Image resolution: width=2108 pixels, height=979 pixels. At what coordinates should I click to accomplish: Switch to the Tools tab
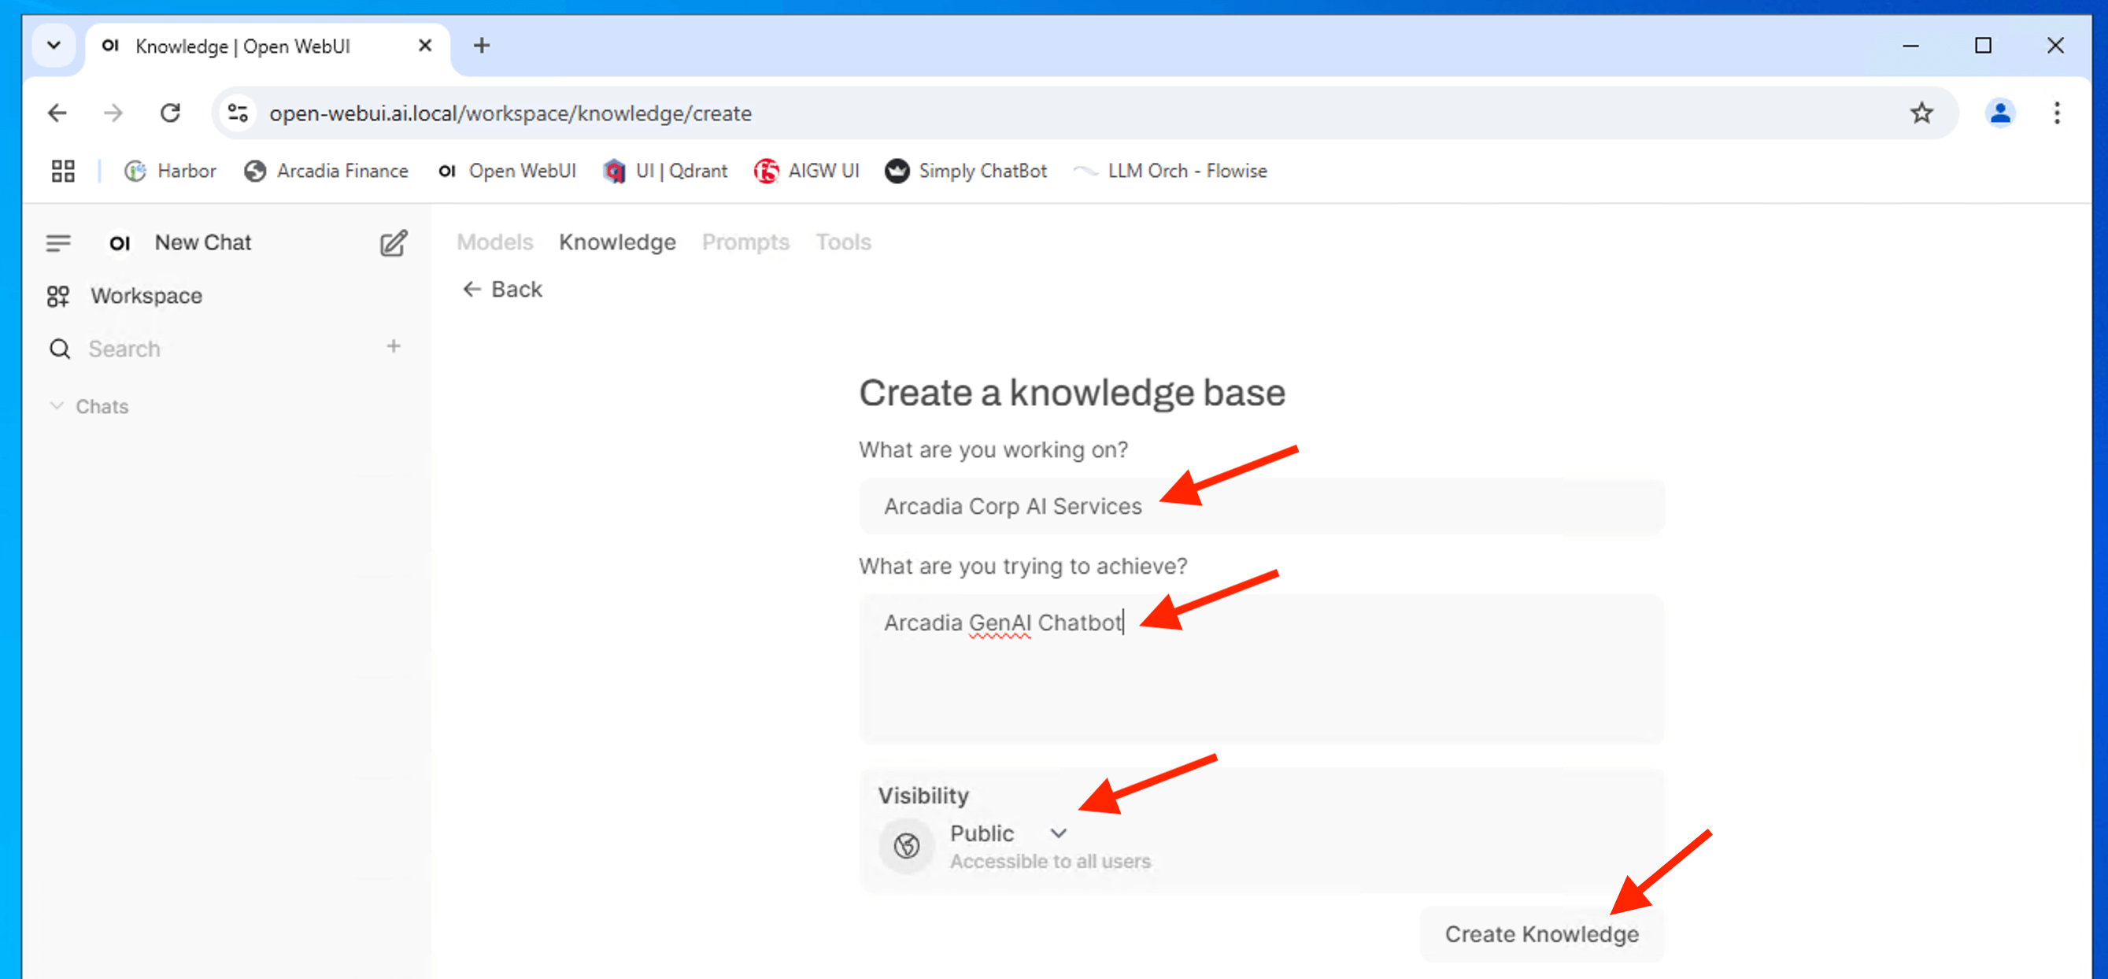tap(843, 242)
